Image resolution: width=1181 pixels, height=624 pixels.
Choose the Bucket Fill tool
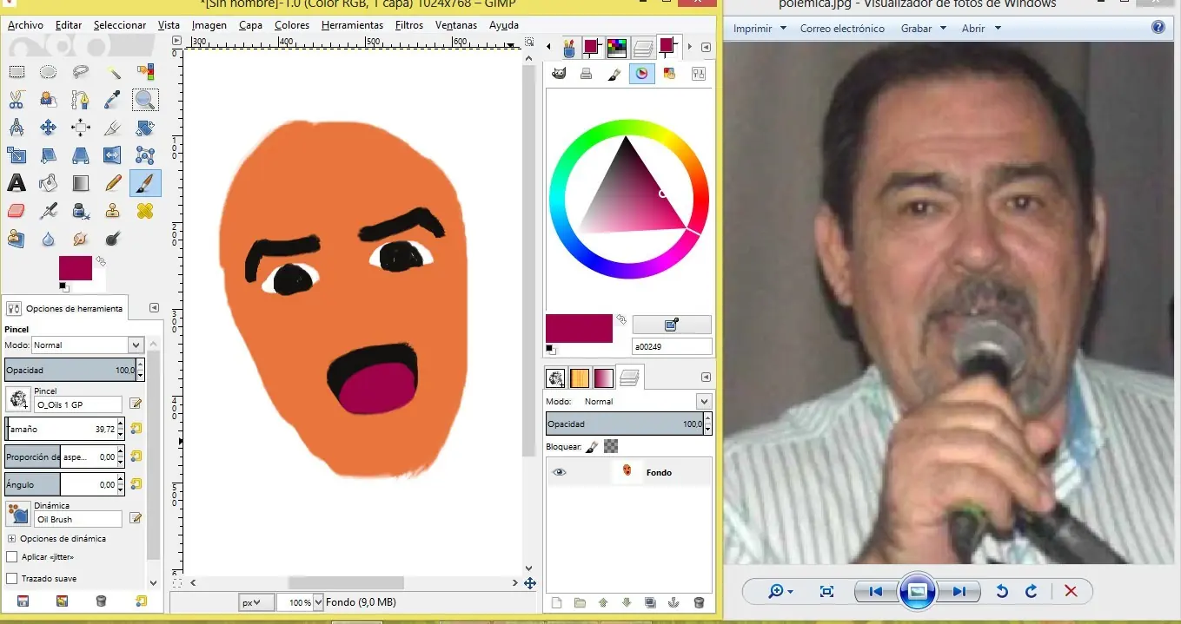click(x=49, y=183)
